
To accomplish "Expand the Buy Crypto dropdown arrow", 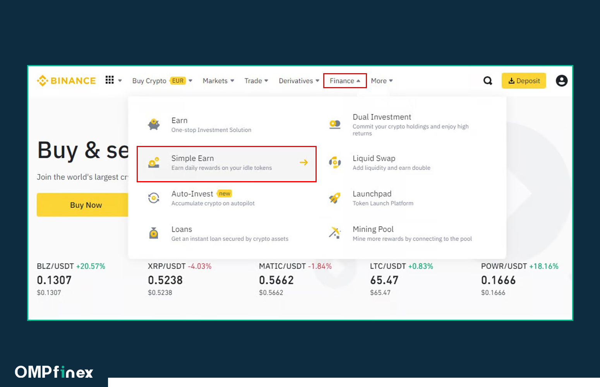I will click(190, 80).
